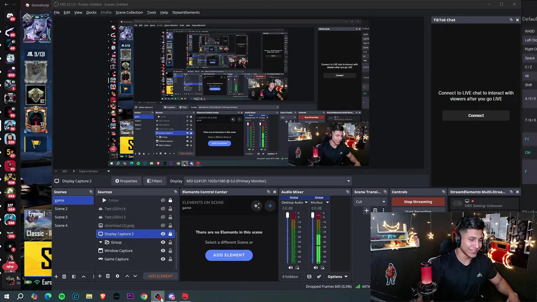
Task: Click the blue ADD ELEMENT button
Action: [229, 255]
